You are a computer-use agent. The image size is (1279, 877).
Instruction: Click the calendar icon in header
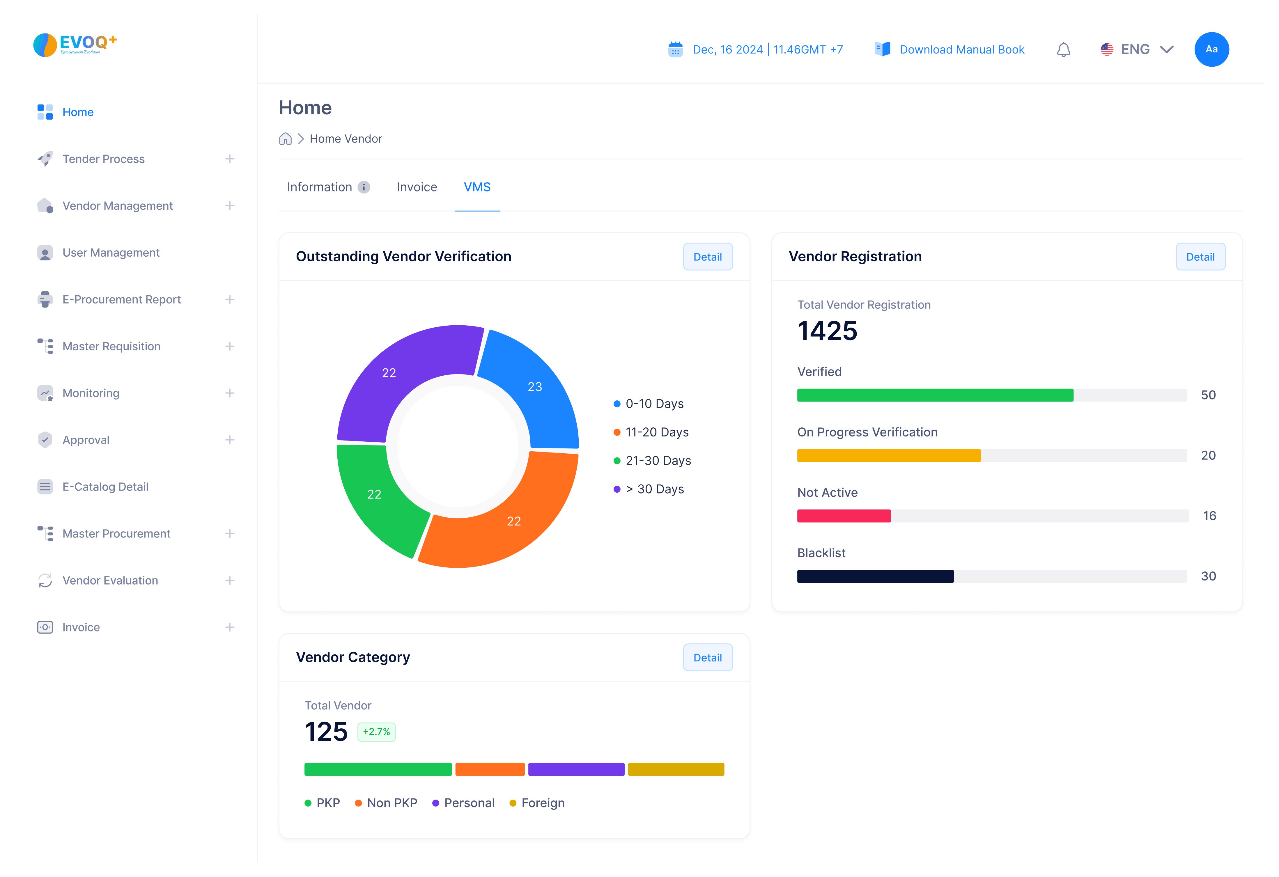point(675,49)
